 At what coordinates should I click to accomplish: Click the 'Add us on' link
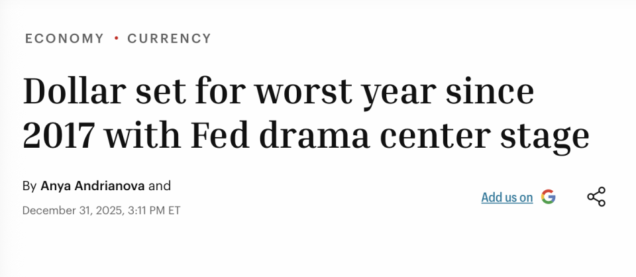507,197
